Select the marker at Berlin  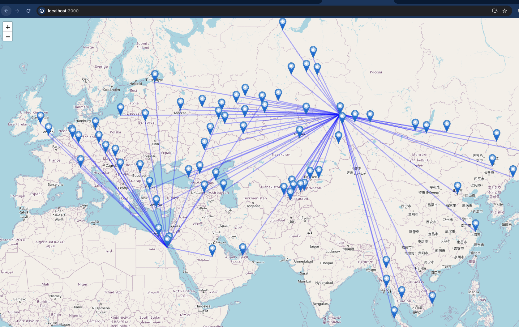95,123
